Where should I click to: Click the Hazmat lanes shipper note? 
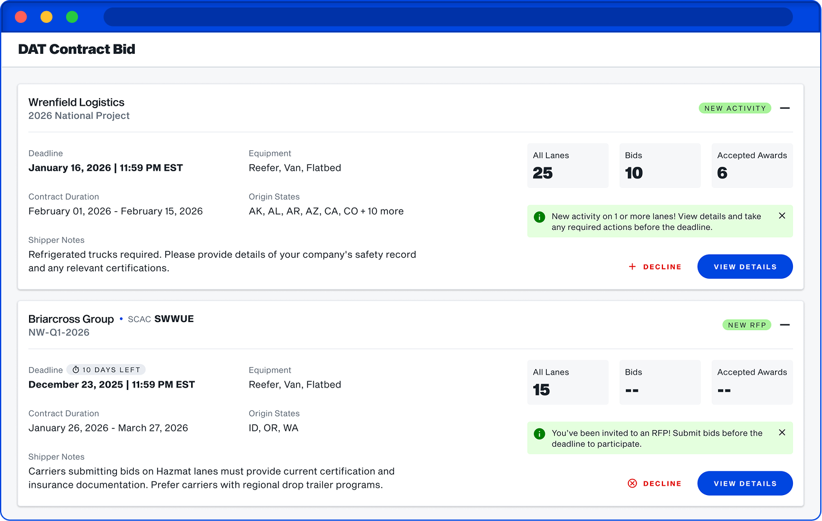click(x=212, y=478)
